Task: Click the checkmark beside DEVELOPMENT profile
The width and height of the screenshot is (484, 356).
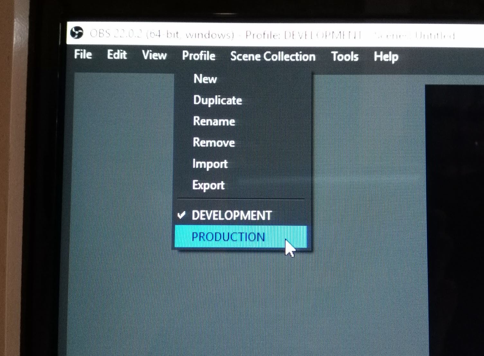Action: [x=181, y=215]
